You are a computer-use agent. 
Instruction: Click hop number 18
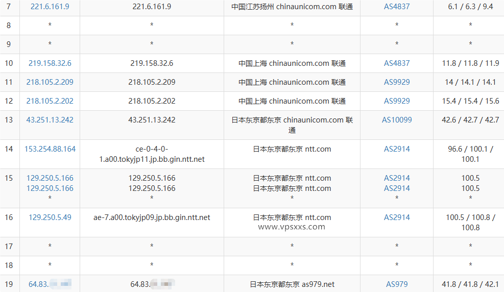tap(9, 265)
